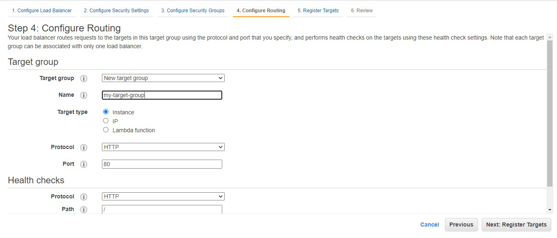Click the info icon next to Name

click(x=83, y=95)
